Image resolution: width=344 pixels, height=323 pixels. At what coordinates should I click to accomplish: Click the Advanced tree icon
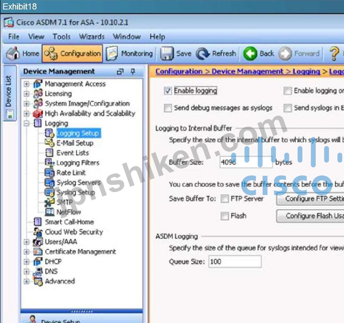pyautogui.click(x=38, y=281)
